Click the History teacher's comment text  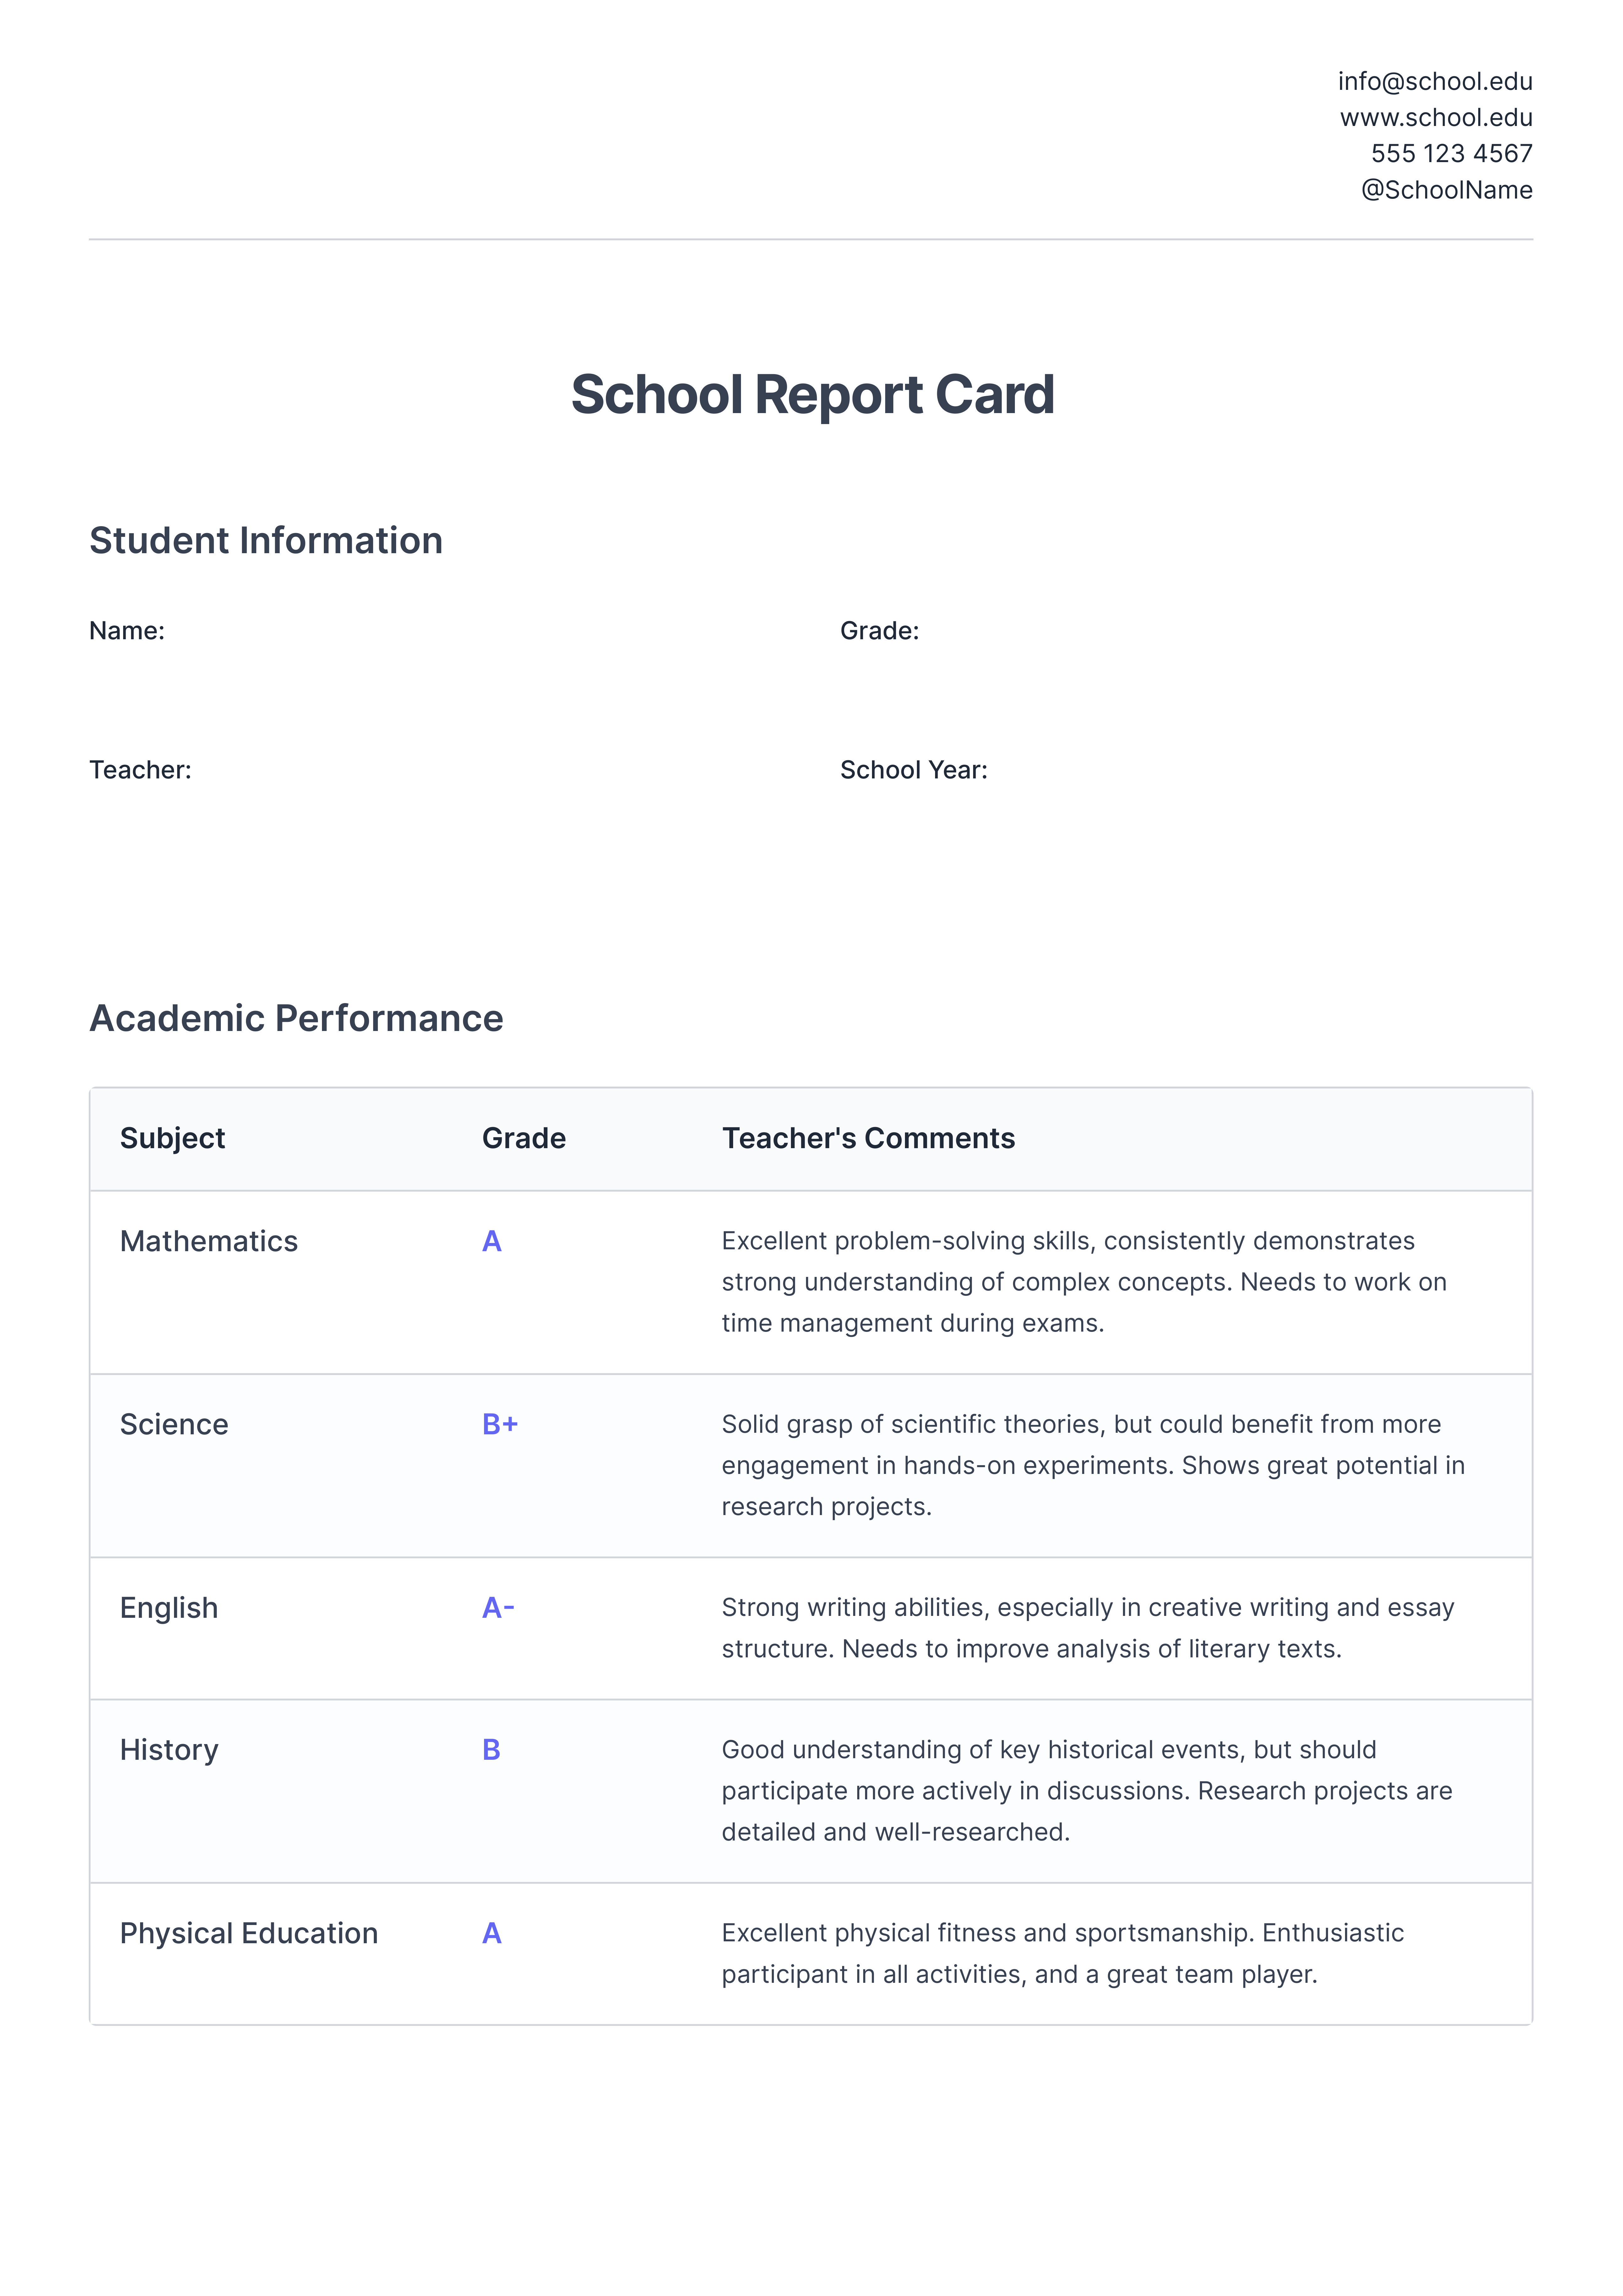click(x=1086, y=1791)
